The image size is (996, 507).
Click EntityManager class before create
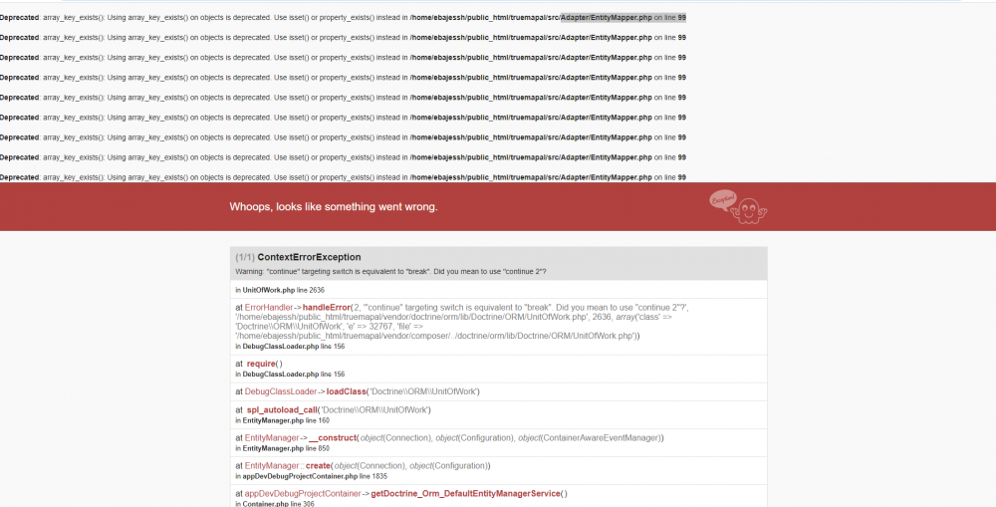click(271, 466)
